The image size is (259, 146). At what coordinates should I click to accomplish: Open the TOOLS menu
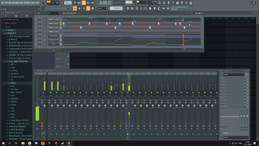33,3
